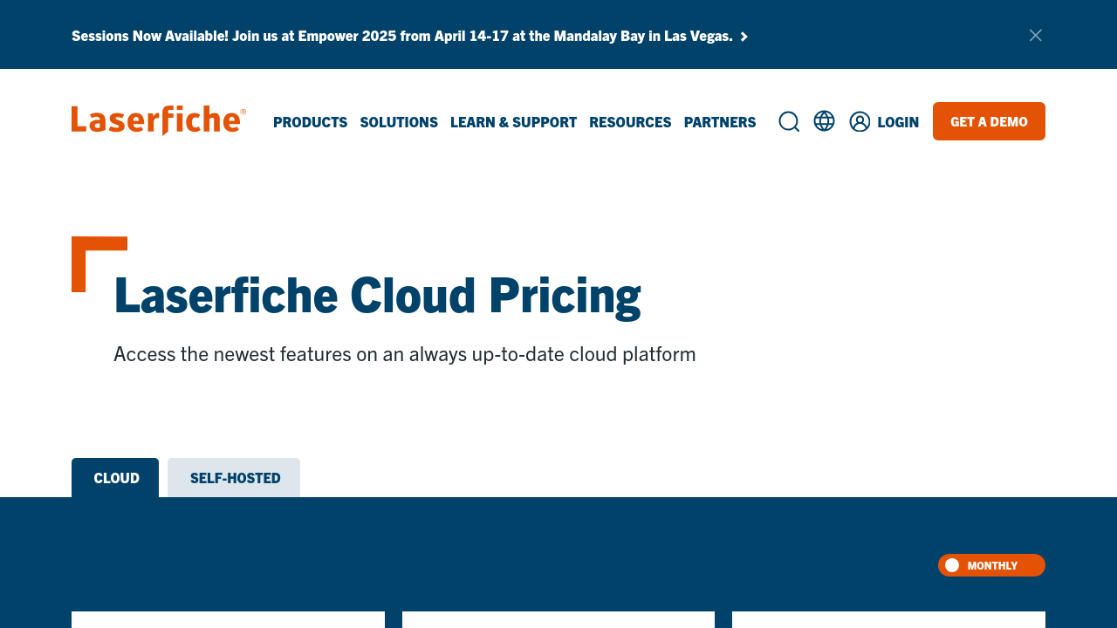Click the Laserfiche Cloud Pricing heading
This screenshot has width=1117, height=628.
pyautogui.click(x=377, y=295)
